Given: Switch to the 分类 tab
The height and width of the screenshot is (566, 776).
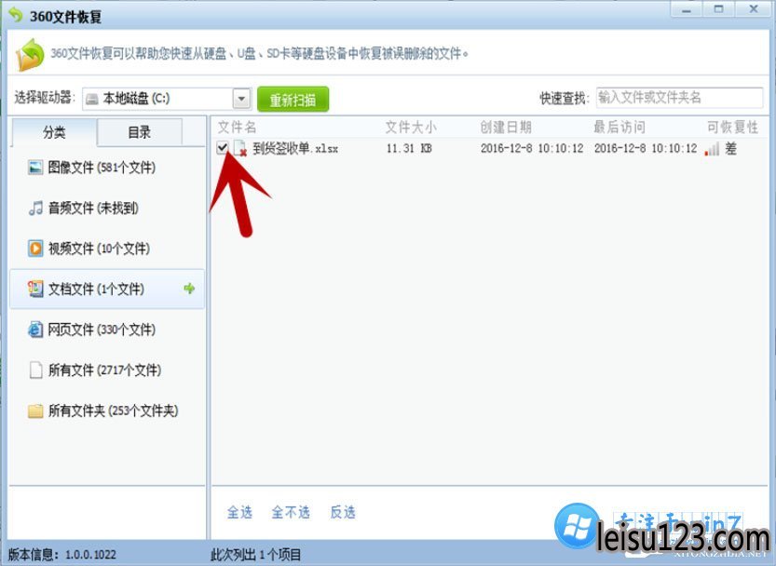Looking at the screenshot, I should point(54,132).
